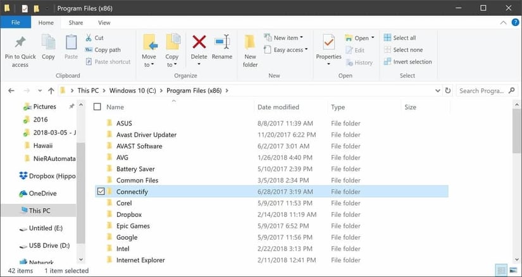Viewport: 522px width, 277px height.
Task: Uncheck the Connectify folder checkbox
Action: tap(101, 191)
